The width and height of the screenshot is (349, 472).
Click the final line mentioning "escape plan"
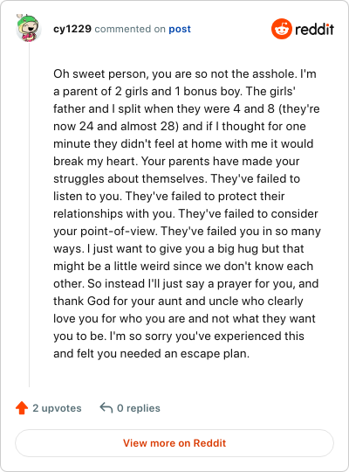[x=151, y=353]
